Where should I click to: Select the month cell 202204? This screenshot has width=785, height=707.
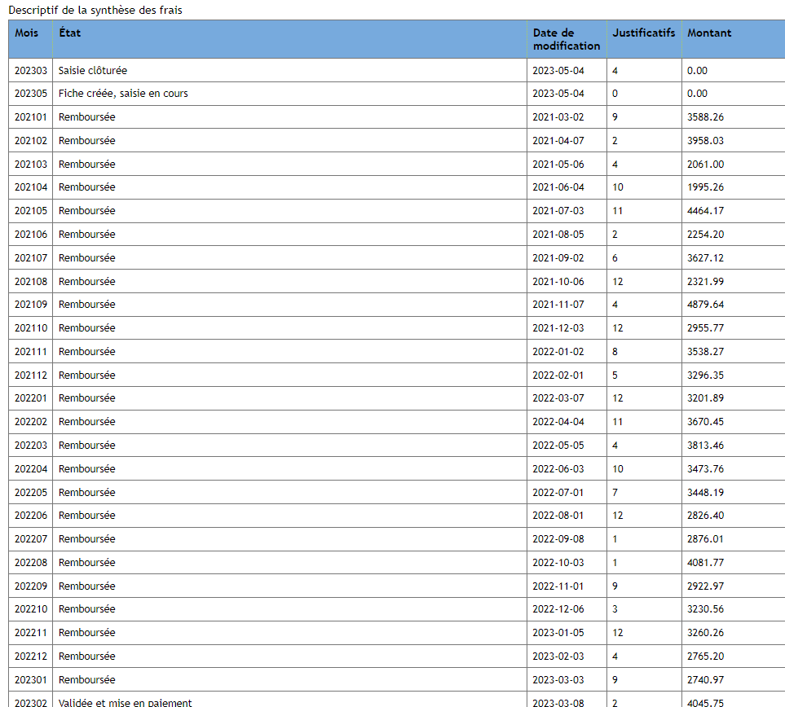30,468
